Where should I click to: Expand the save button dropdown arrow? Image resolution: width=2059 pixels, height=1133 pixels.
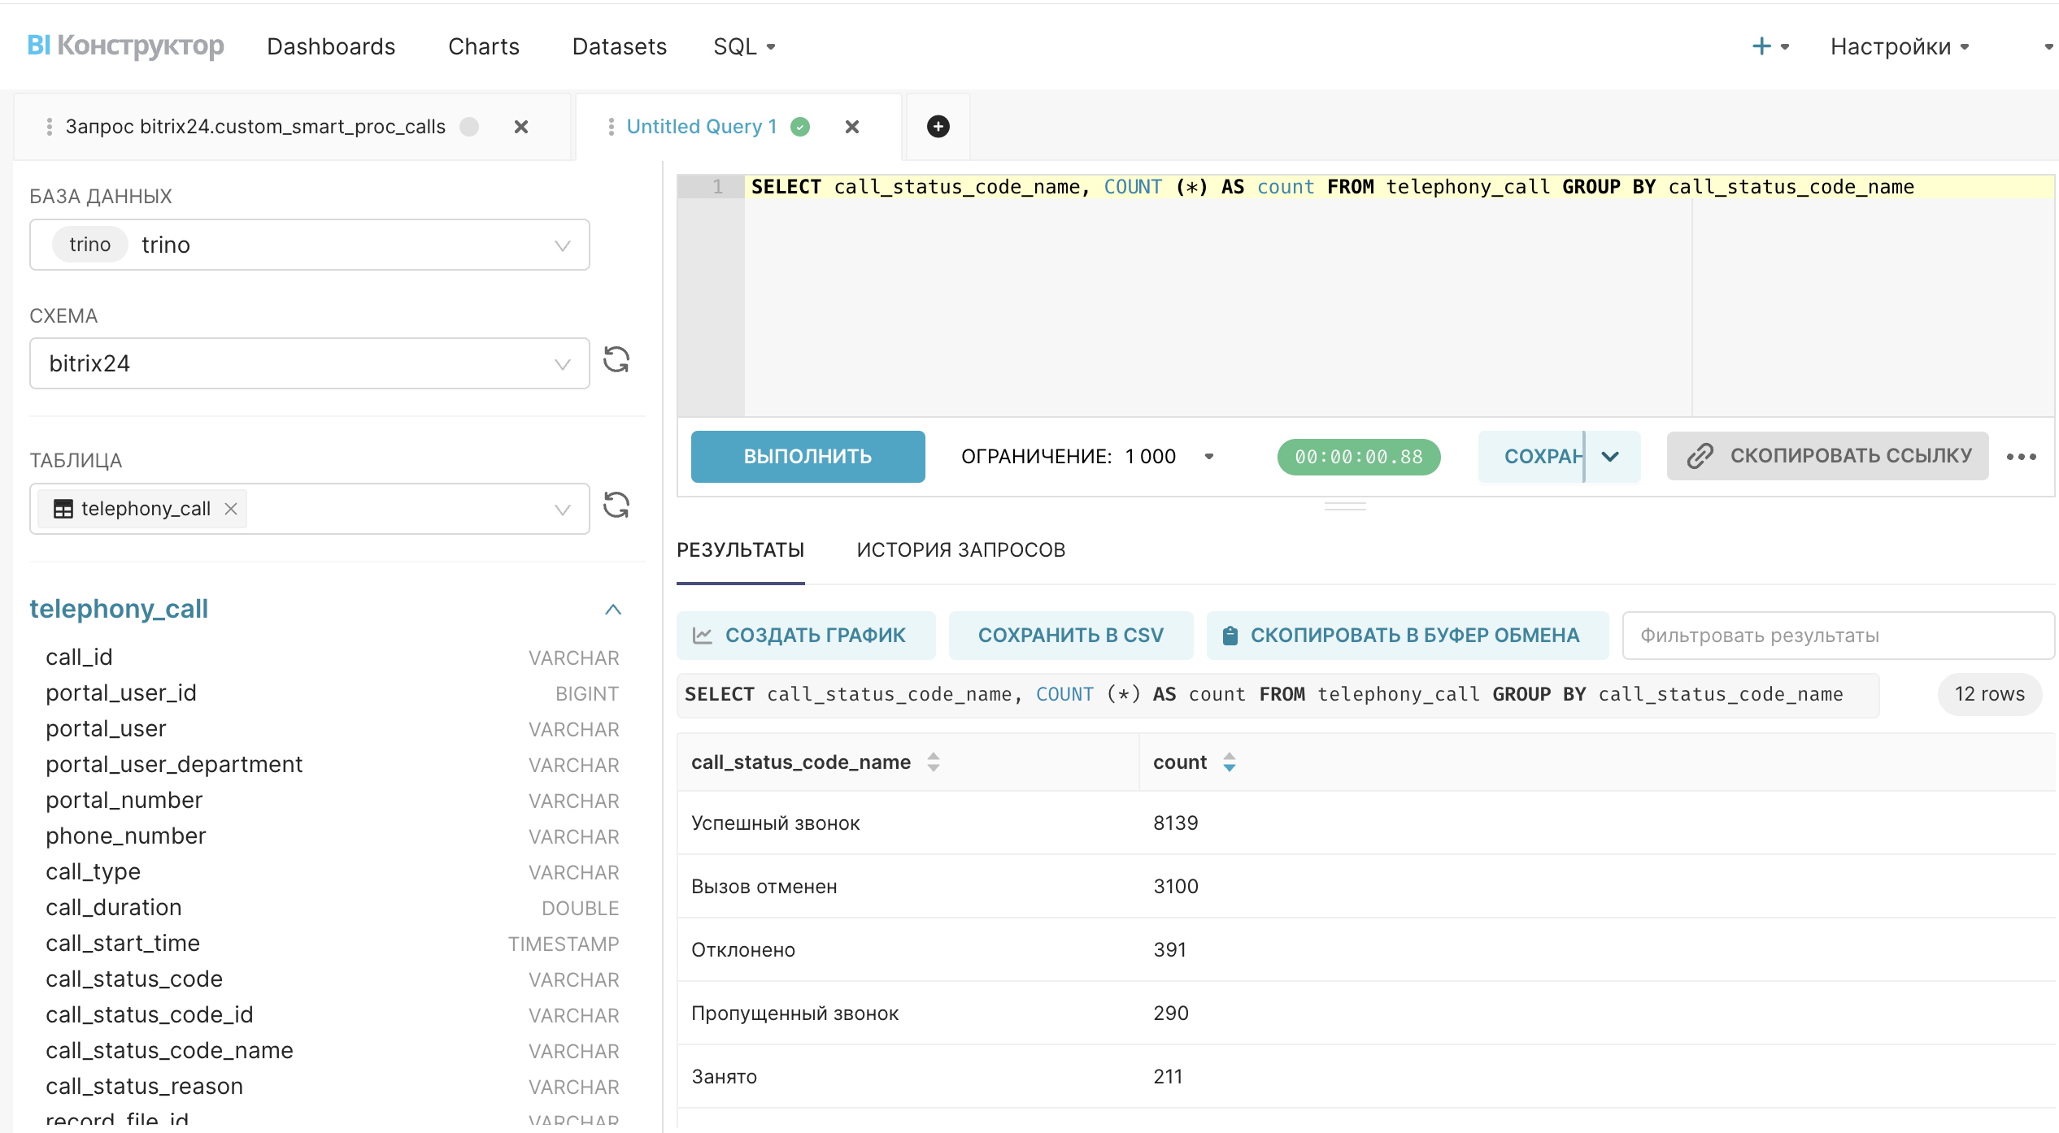[x=1610, y=457]
